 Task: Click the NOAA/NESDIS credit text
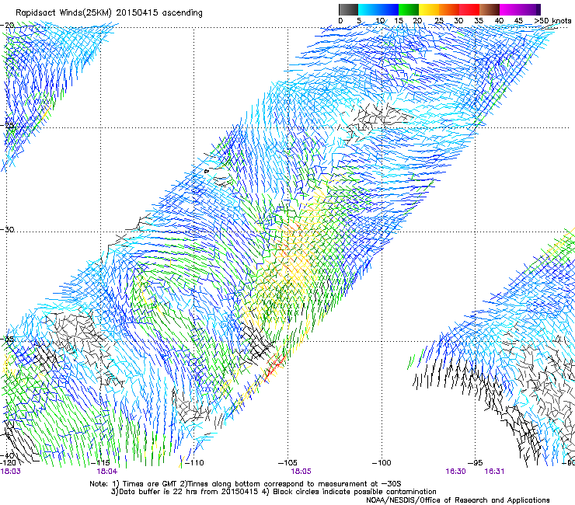tap(458, 500)
